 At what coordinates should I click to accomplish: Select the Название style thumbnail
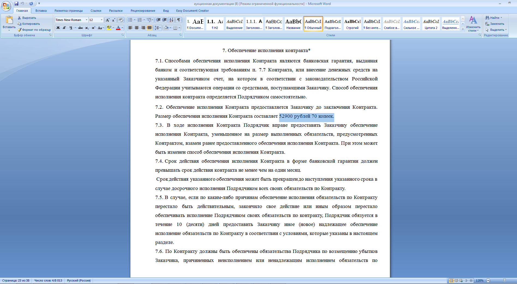[293, 24]
